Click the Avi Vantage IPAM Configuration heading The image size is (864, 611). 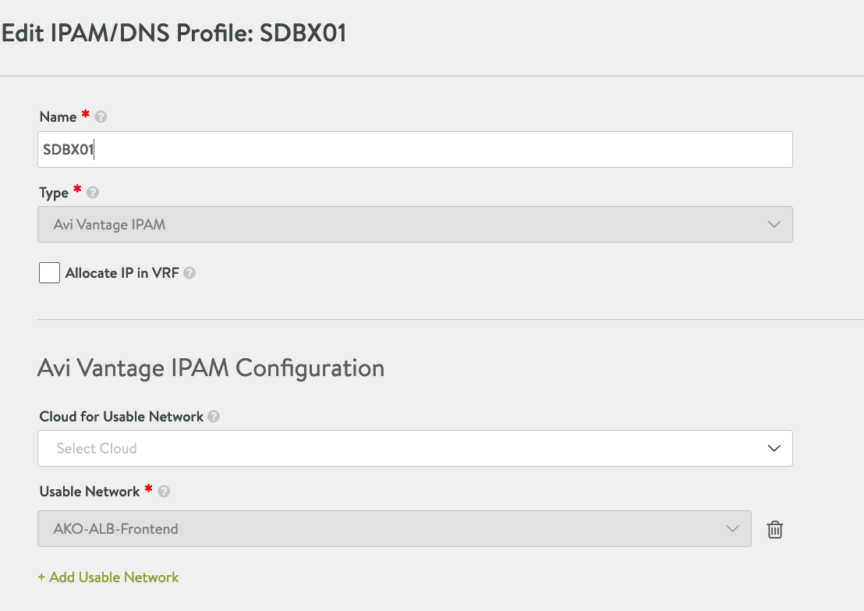click(211, 368)
